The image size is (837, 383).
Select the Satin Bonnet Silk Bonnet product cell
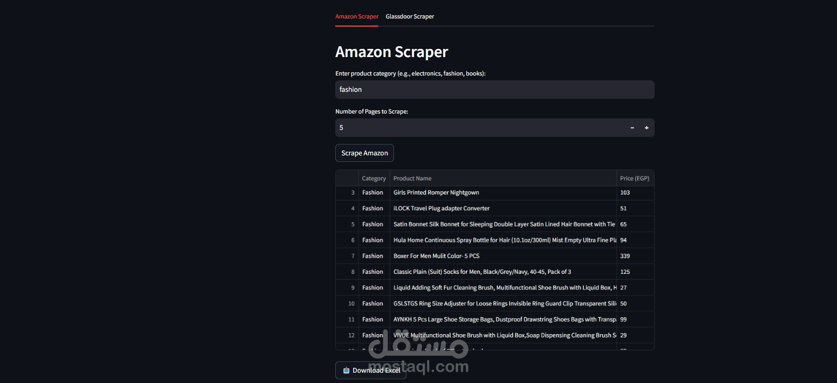click(503, 224)
